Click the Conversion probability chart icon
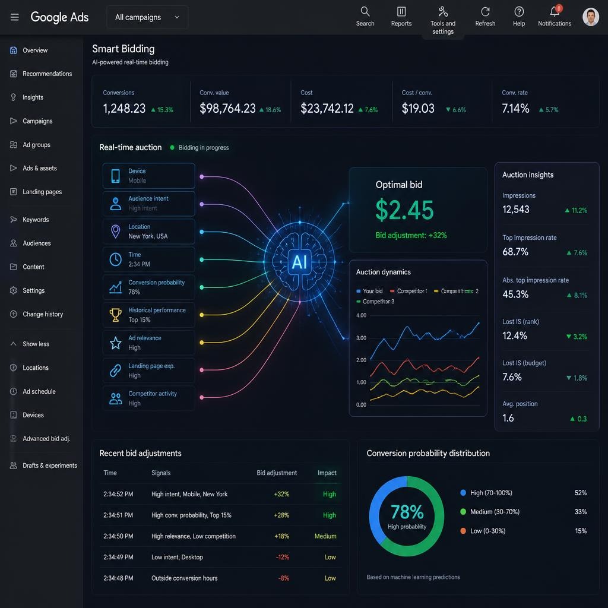This screenshot has height=608, width=608. pos(116,287)
